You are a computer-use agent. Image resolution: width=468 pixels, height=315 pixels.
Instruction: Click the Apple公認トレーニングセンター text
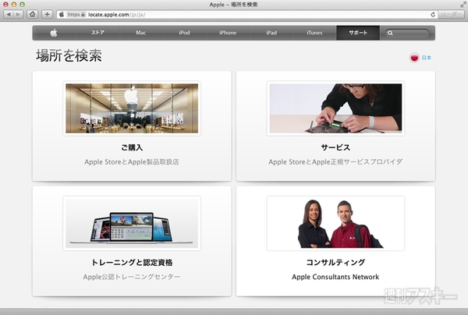132,277
